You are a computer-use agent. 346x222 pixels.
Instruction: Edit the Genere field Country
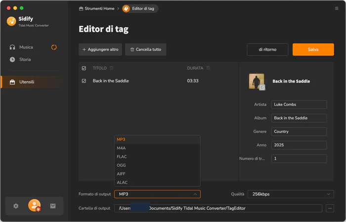pos(299,132)
